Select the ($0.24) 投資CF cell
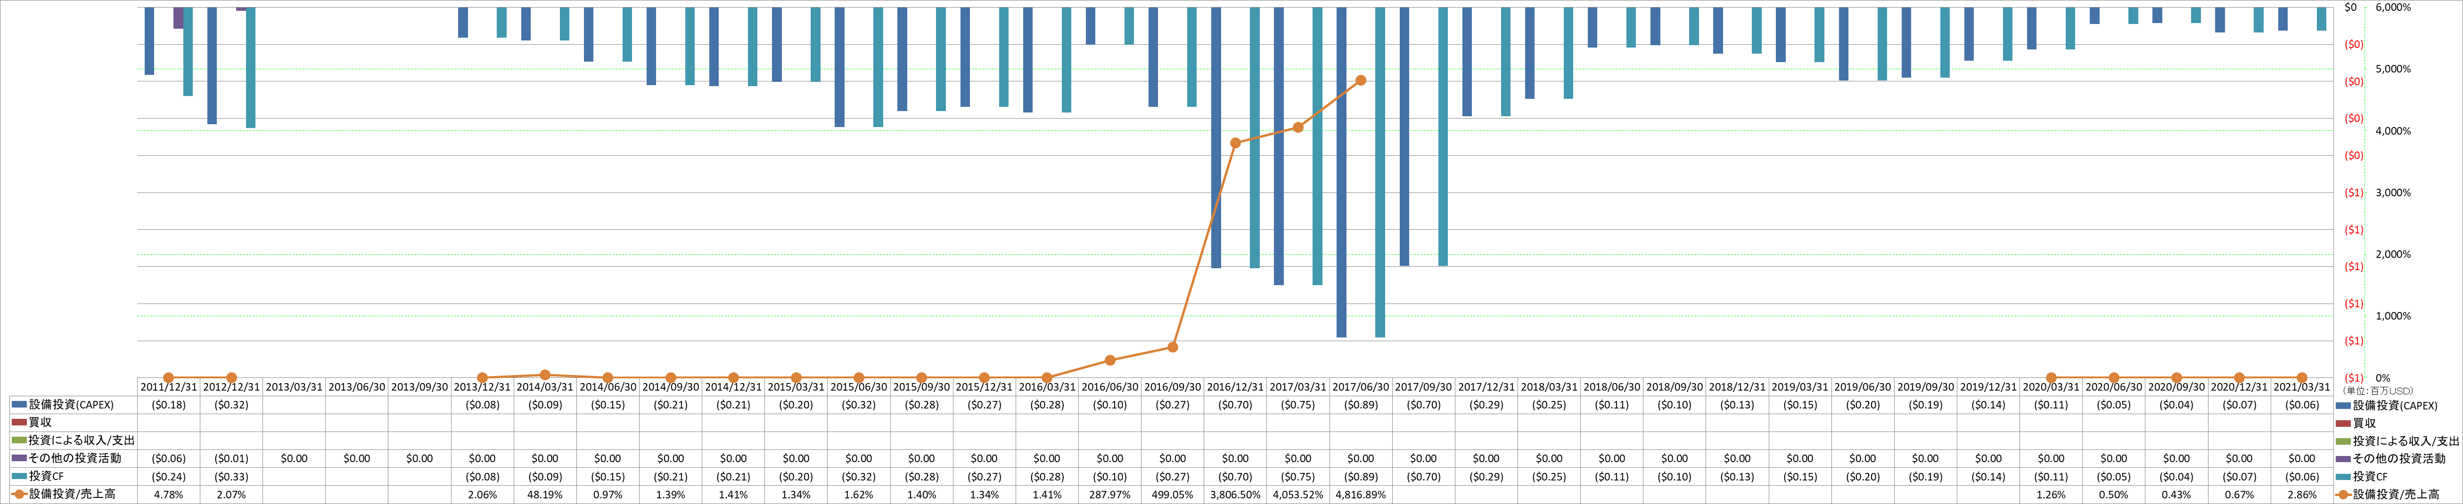 [168, 476]
